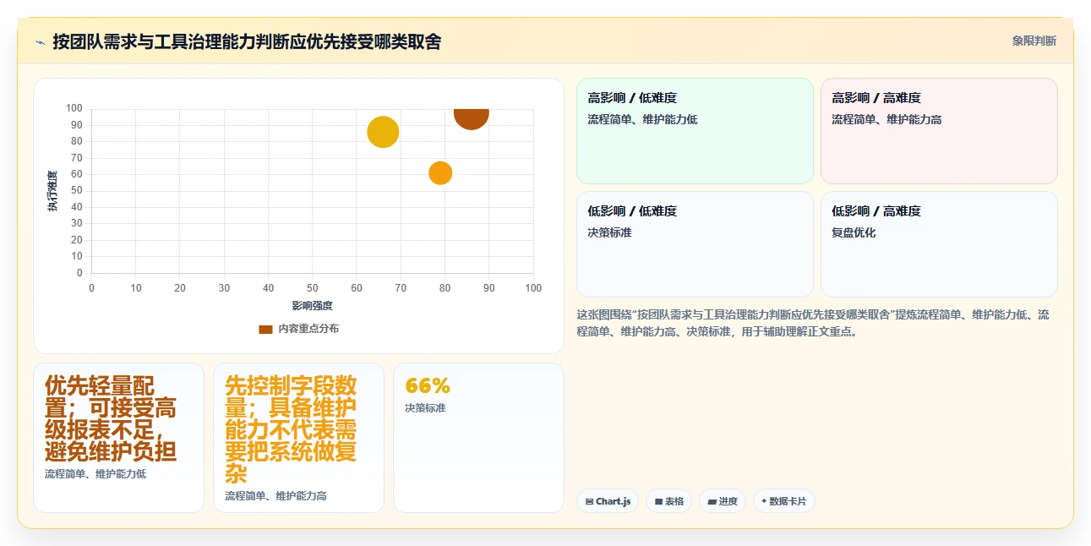Screen dimensions: 1091x546
Task: Click the 进度 tag chip
Action: point(723,501)
